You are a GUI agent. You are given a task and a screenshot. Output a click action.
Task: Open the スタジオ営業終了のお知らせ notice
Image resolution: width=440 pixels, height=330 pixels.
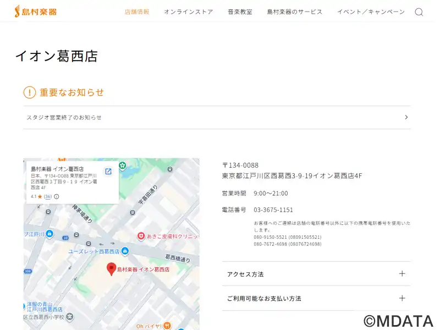point(217,117)
